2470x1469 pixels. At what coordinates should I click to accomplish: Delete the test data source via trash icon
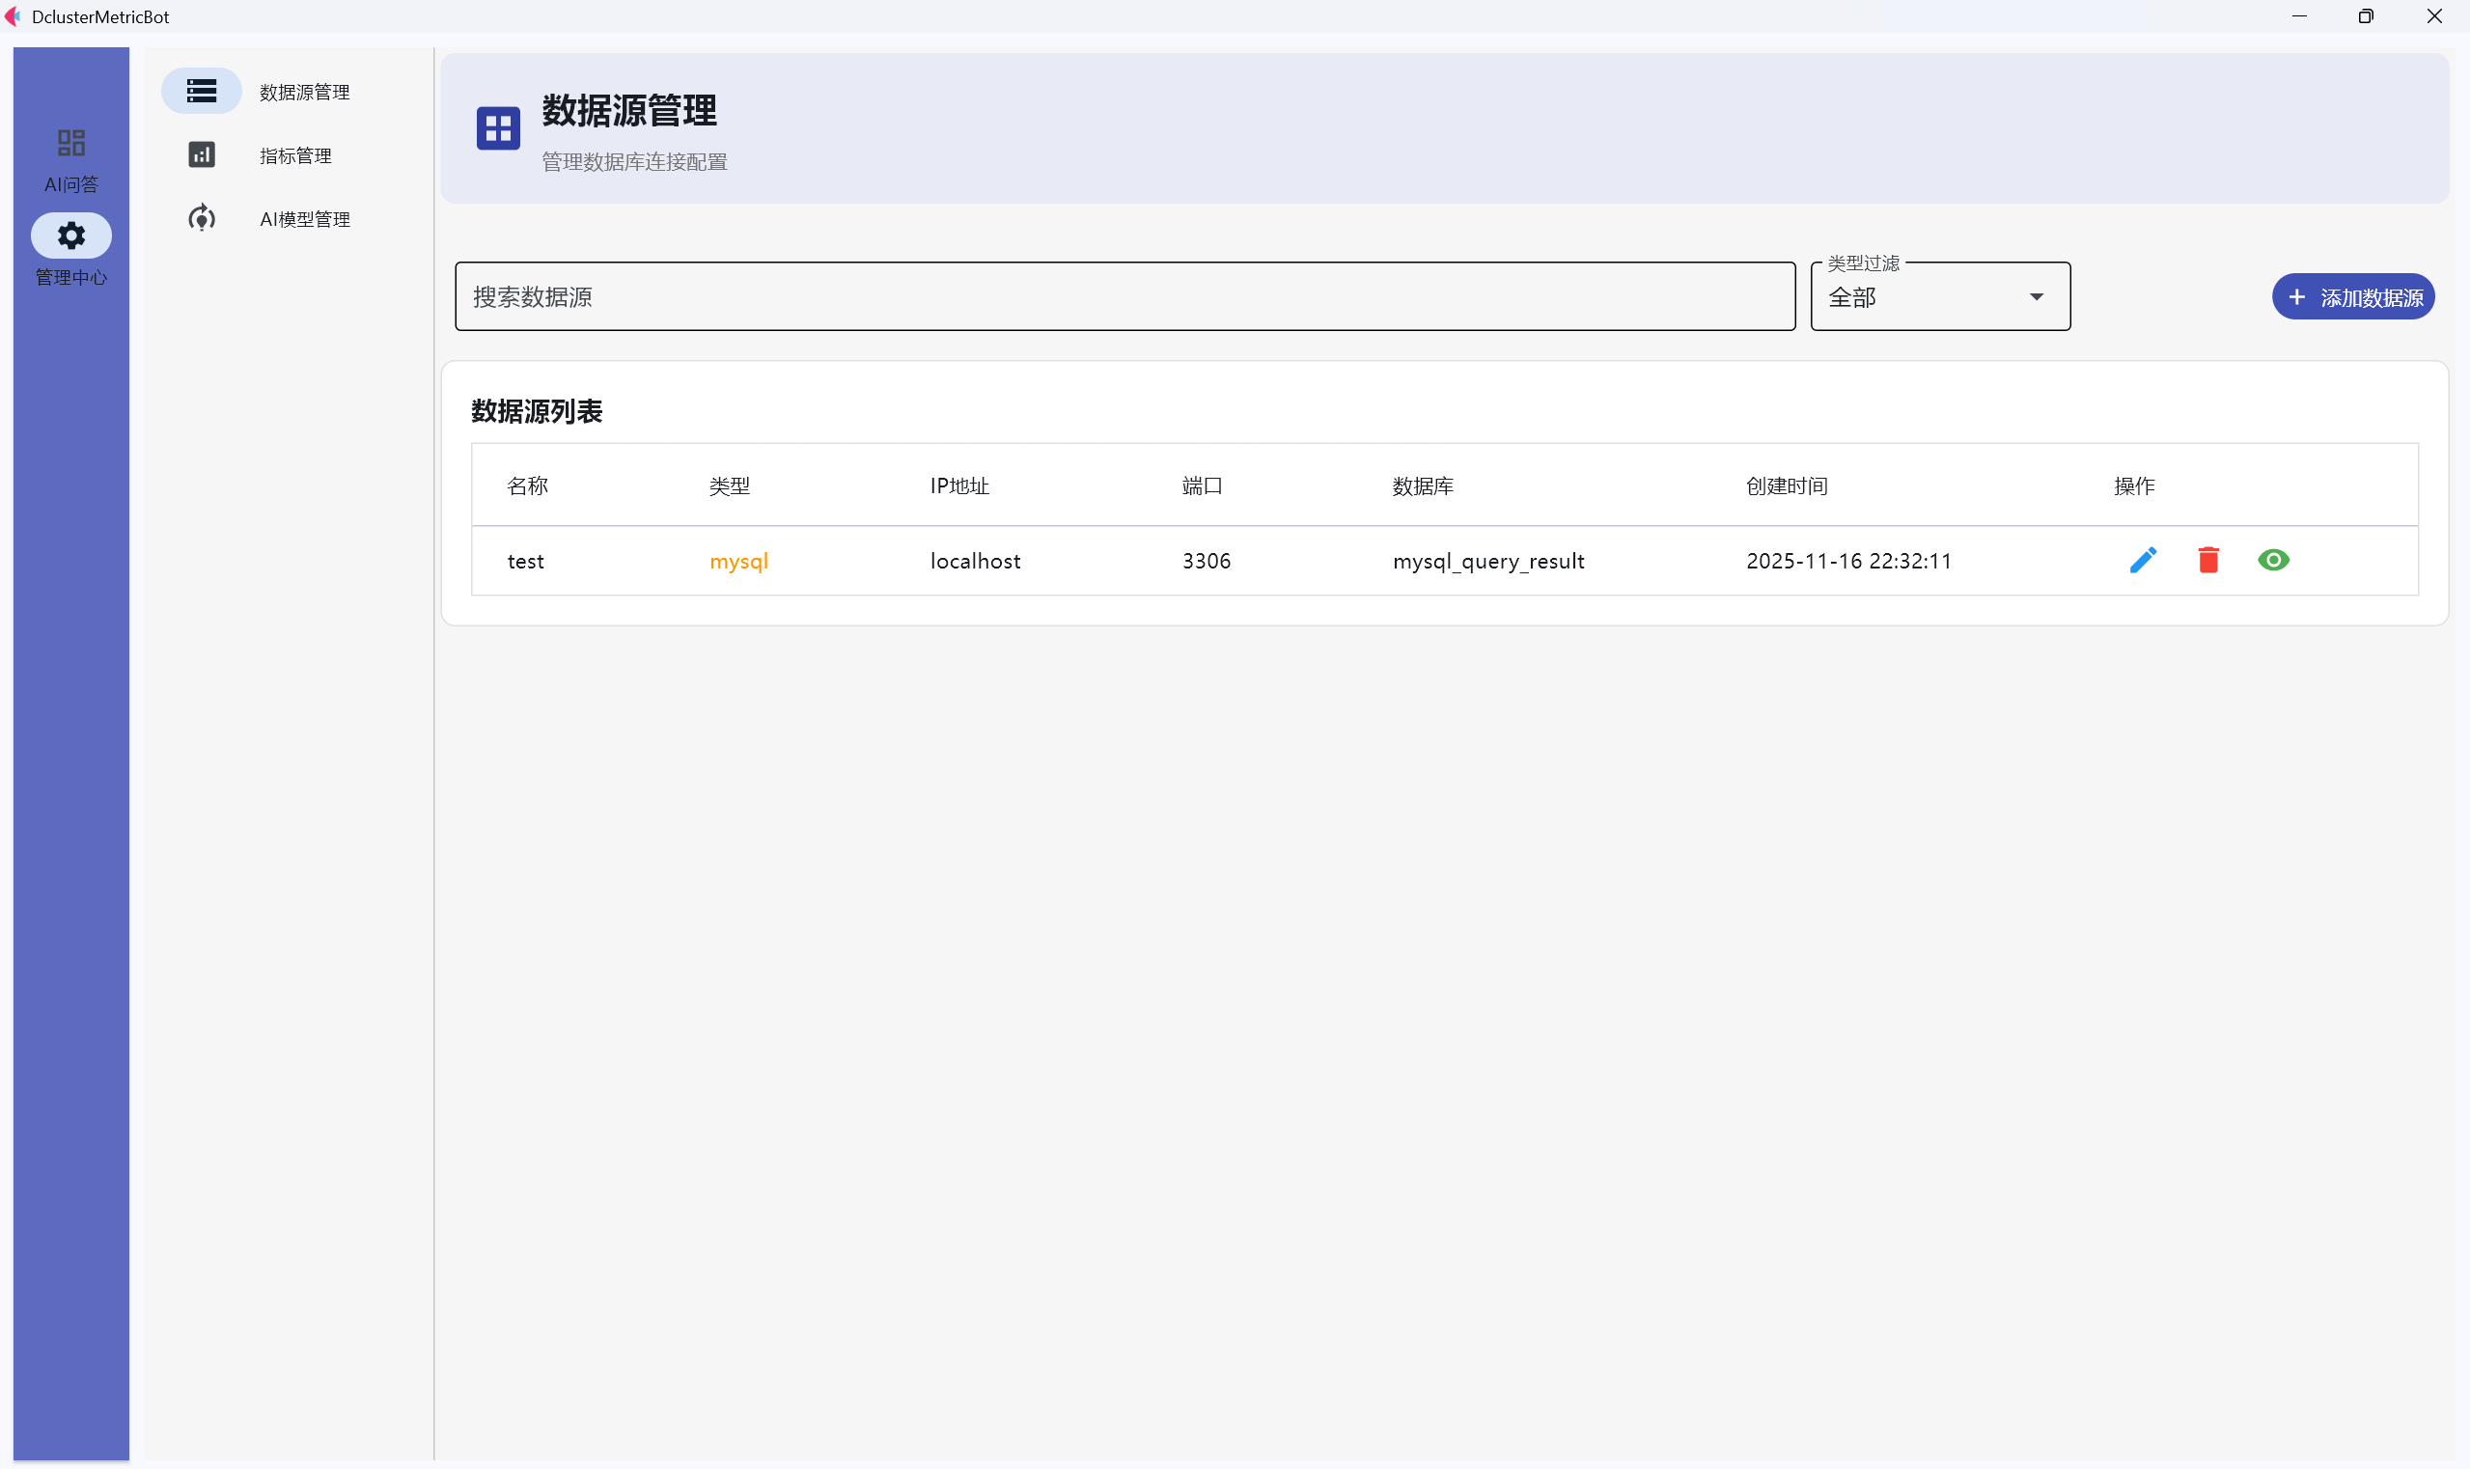tap(2208, 560)
